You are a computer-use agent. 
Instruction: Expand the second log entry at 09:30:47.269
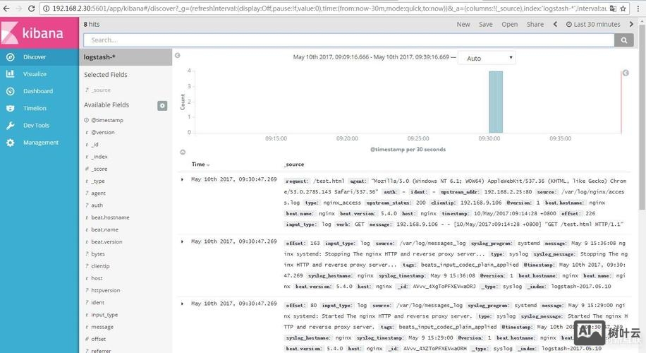coord(183,241)
